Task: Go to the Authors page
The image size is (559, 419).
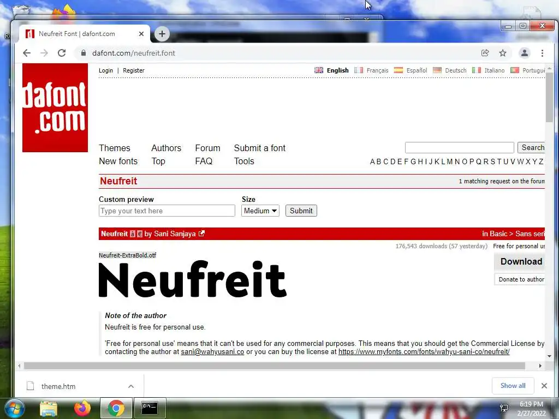Action: pos(166,148)
